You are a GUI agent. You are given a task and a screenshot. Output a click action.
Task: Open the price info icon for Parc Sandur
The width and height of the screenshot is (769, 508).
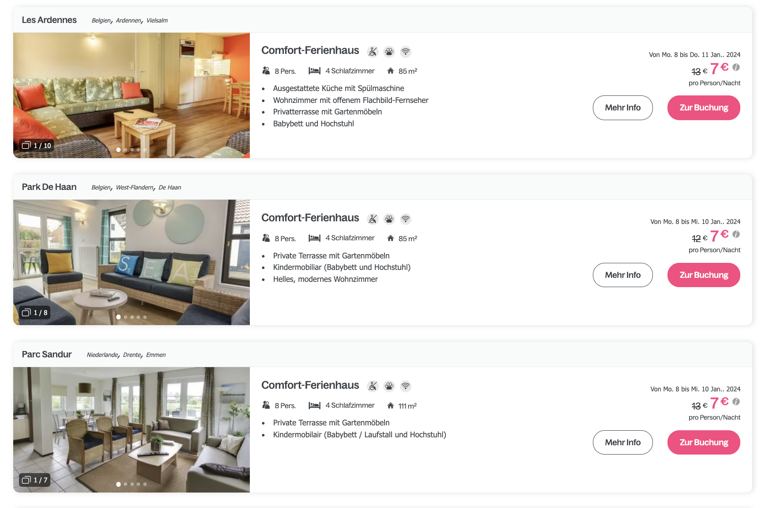[x=736, y=402]
